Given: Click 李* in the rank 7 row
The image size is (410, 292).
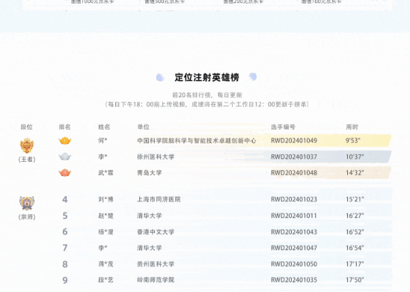Looking at the screenshot, I should (102, 248).
